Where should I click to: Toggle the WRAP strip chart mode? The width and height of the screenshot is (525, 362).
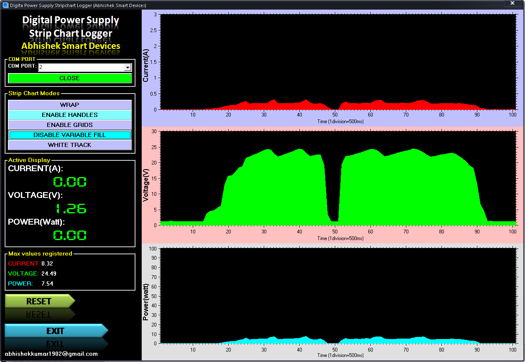coord(70,105)
